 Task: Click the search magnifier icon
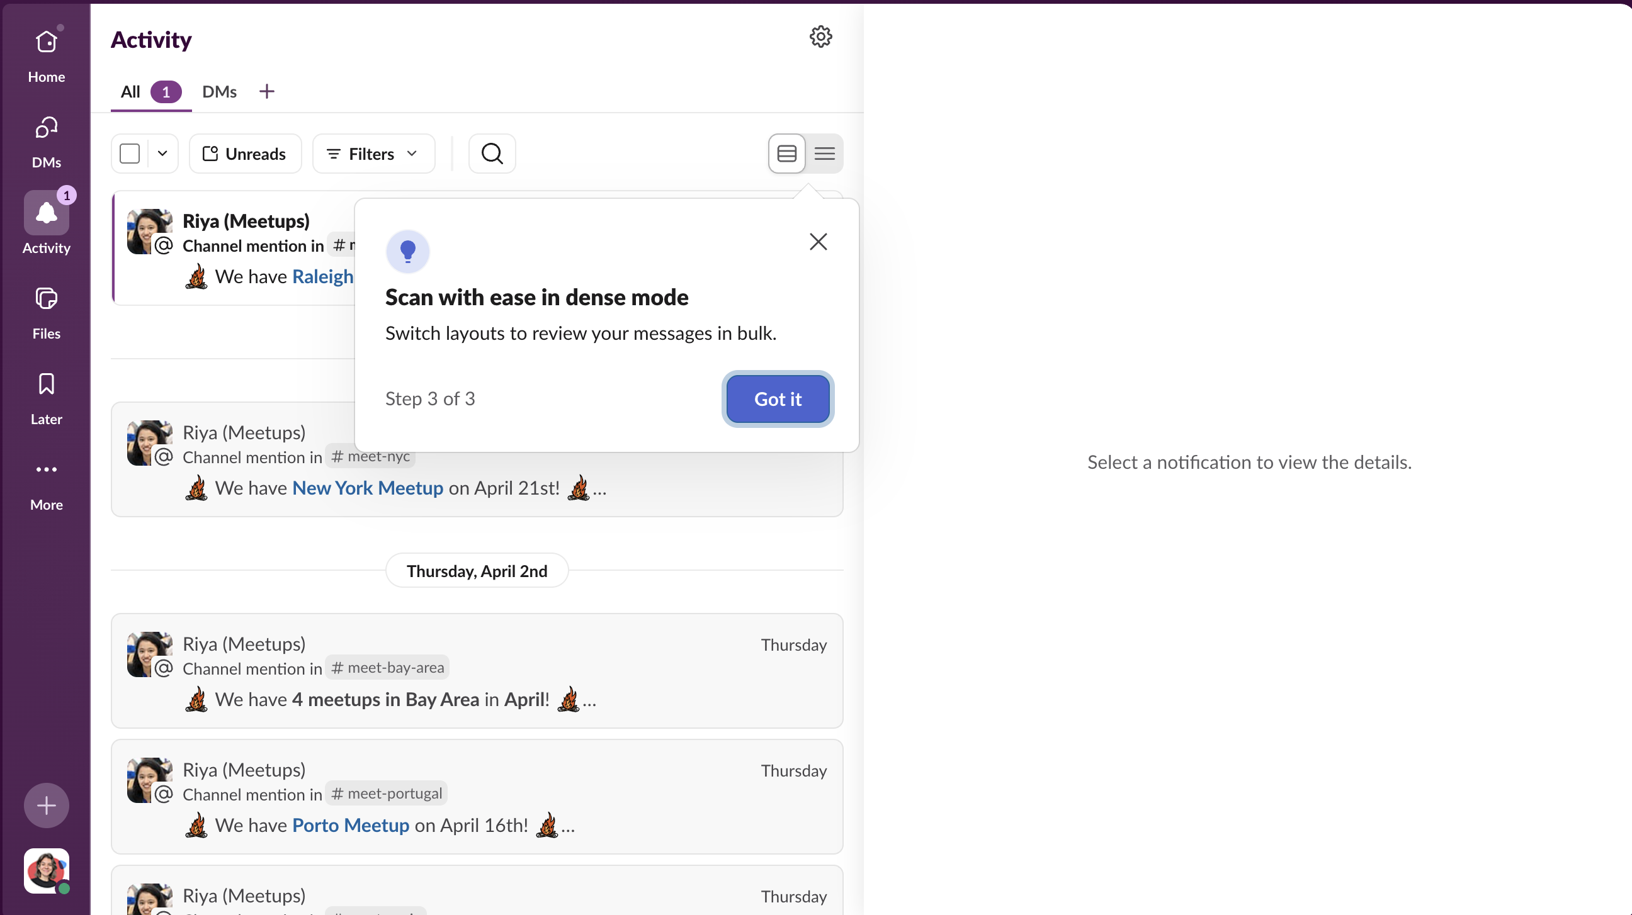pyautogui.click(x=492, y=154)
